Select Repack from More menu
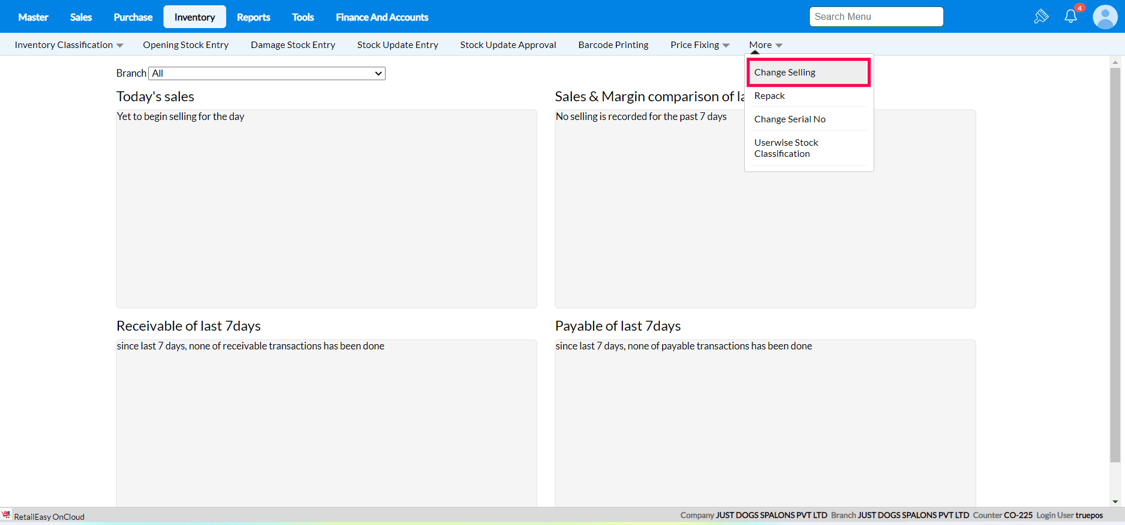This screenshot has width=1125, height=525. (809, 96)
